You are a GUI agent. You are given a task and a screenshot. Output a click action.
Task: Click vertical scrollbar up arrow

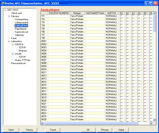pos(155,13)
